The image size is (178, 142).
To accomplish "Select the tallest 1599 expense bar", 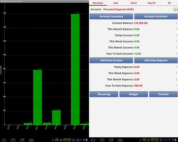I will [x=75, y=69].
